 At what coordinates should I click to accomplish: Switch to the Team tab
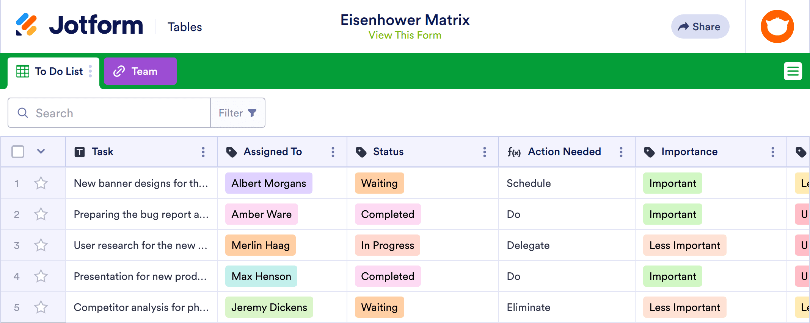tap(140, 71)
